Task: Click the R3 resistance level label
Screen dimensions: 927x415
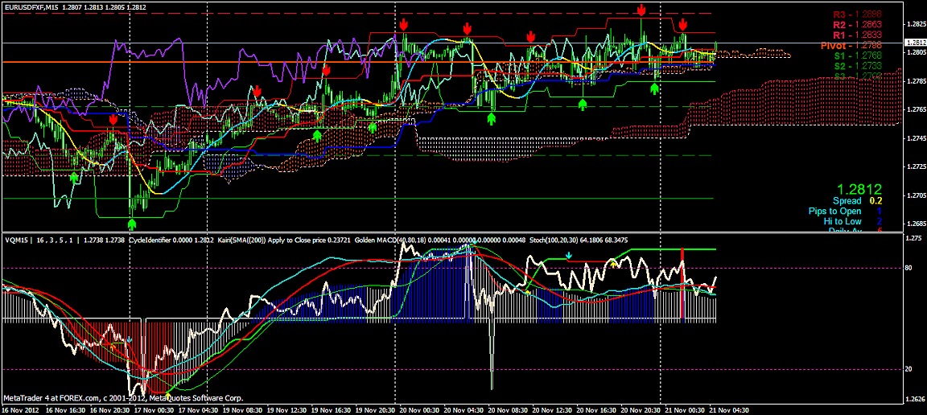Action: pyautogui.click(x=857, y=14)
